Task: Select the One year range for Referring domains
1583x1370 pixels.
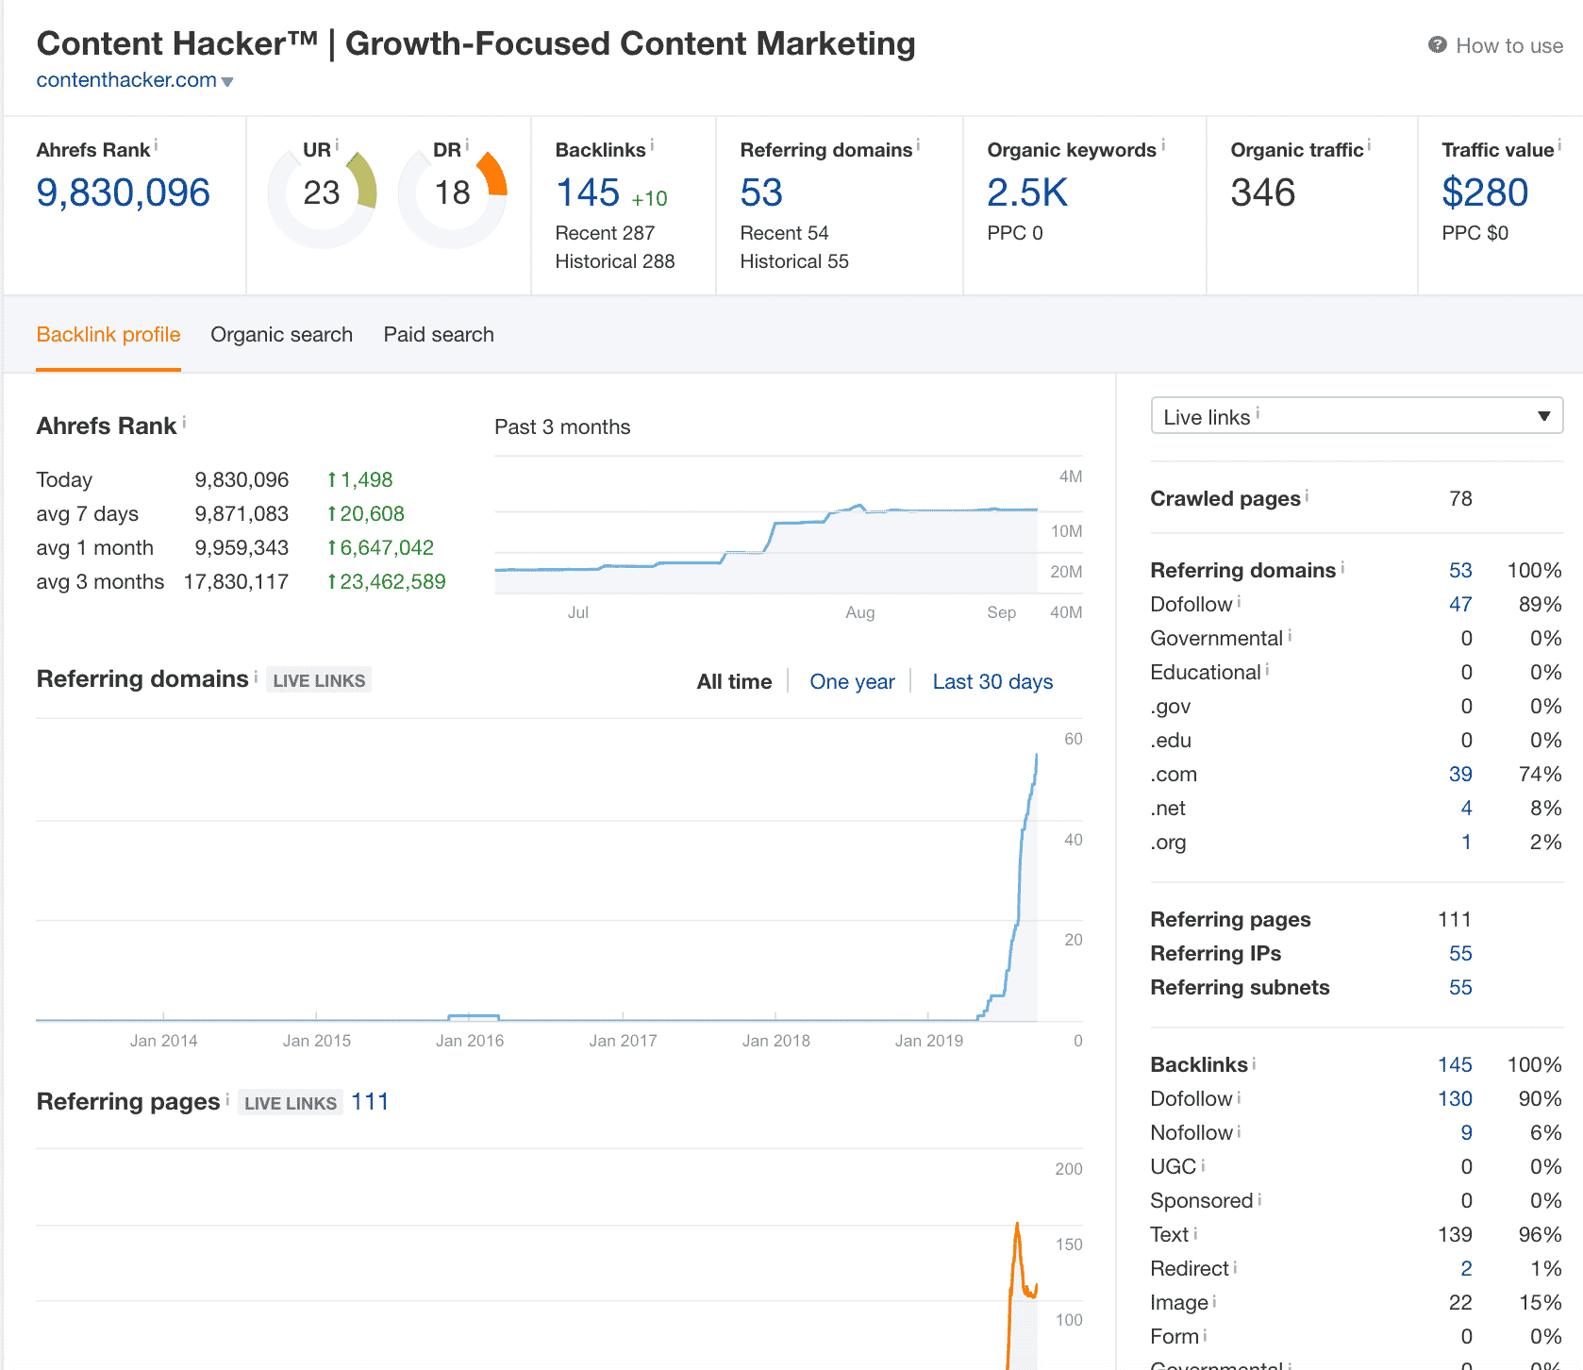Action: point(852,681)
